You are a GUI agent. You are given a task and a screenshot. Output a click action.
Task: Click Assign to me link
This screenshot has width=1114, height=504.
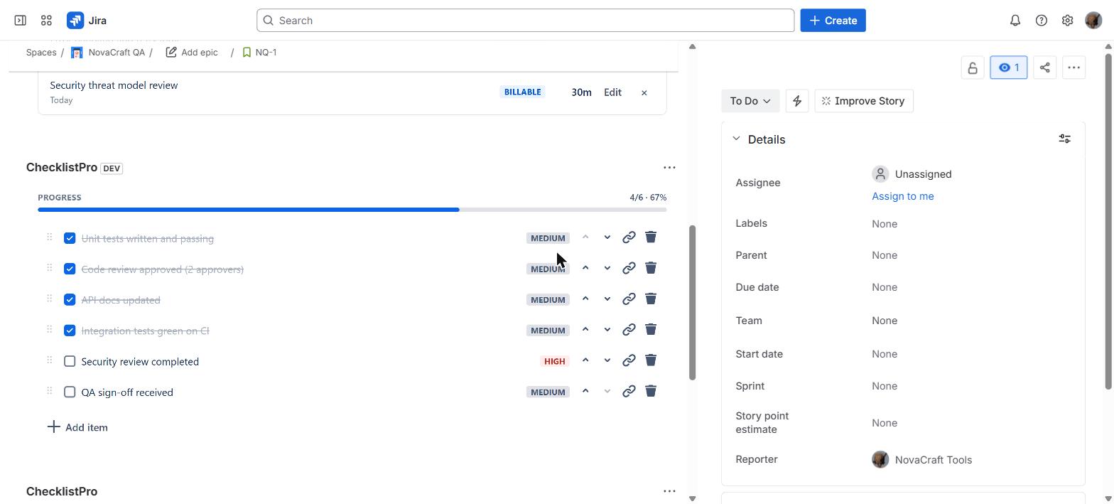903,196
